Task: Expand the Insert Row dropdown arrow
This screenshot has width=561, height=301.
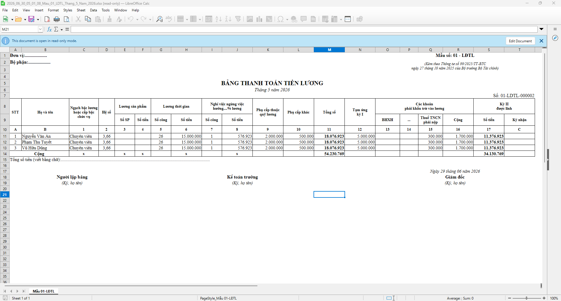Action: click(187, 20)
